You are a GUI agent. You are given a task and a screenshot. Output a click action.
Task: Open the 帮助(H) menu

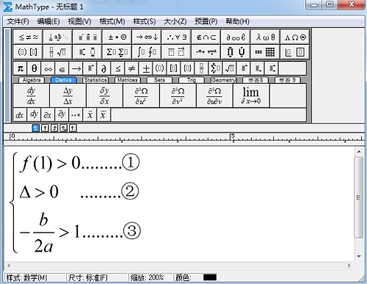tap(237, 21)
